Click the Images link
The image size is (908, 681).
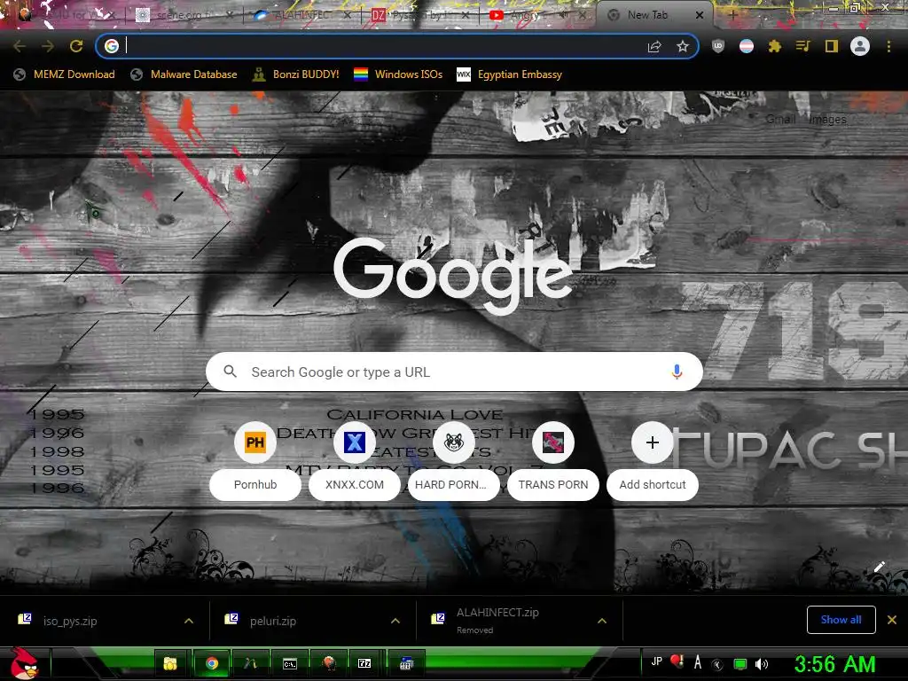click(827, 120)
